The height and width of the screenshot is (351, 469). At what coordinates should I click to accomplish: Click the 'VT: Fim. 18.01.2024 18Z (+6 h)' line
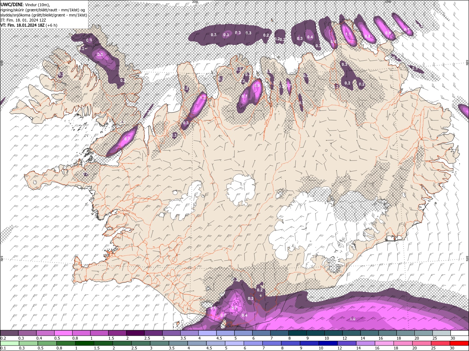click(x=29, y=25)
